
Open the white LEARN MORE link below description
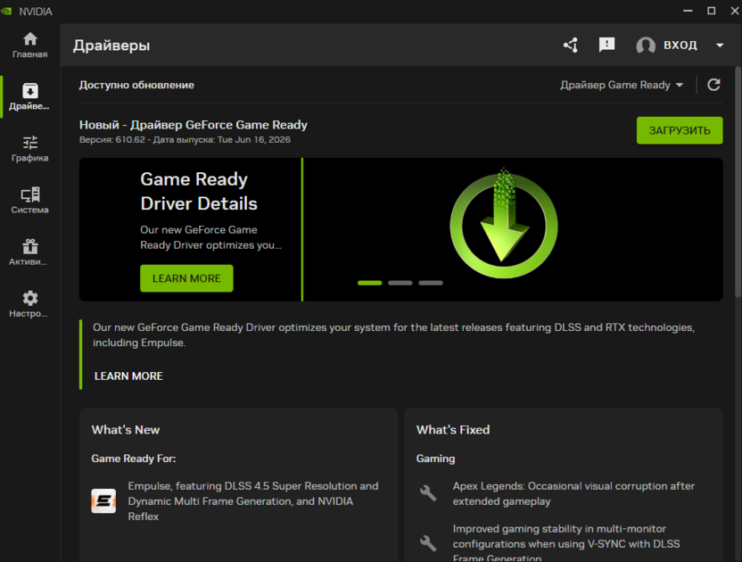point(128,376)
